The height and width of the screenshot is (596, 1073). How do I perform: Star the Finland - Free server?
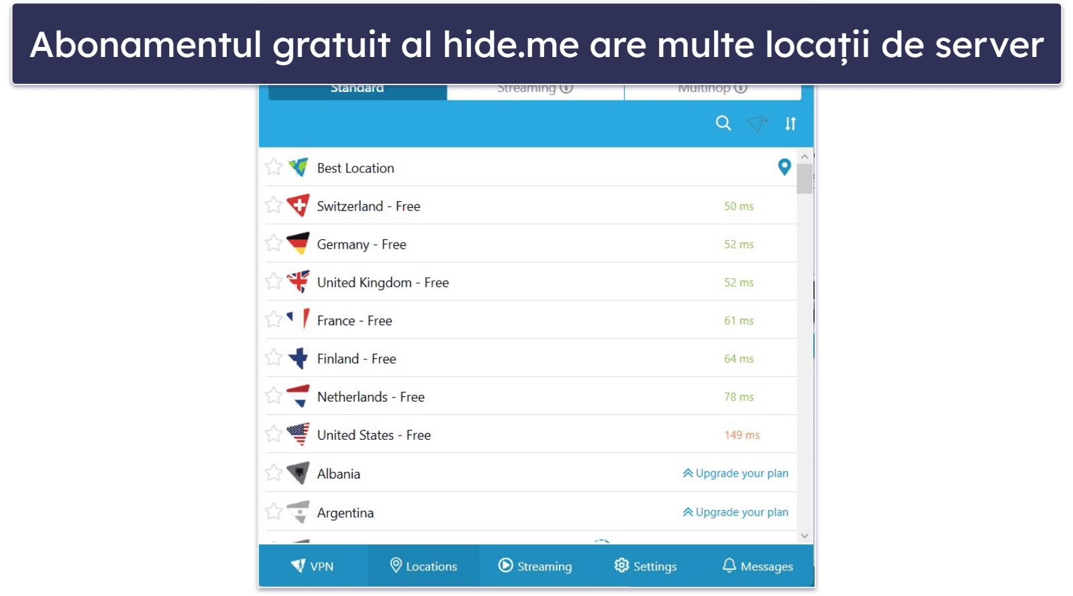point(274,358)
